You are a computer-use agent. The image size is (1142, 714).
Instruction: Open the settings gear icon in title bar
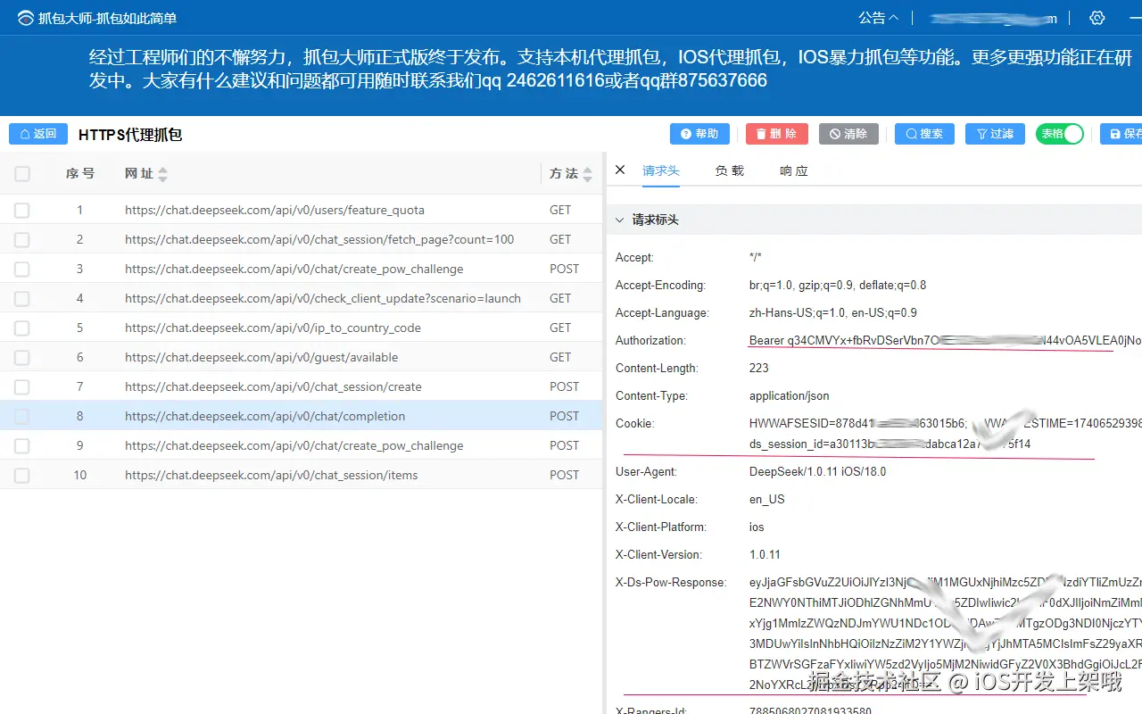coord(1097,18)
